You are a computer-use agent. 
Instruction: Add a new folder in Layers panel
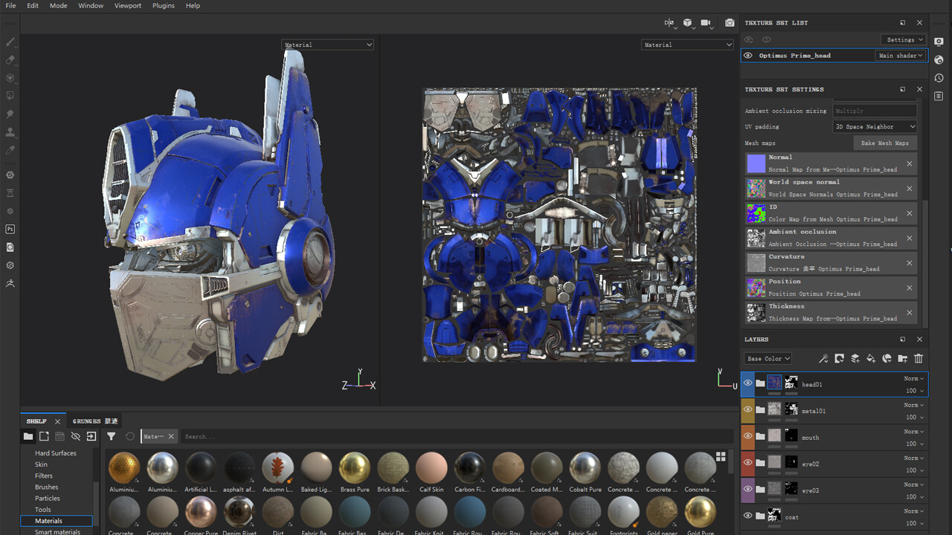tap(902, 359)
